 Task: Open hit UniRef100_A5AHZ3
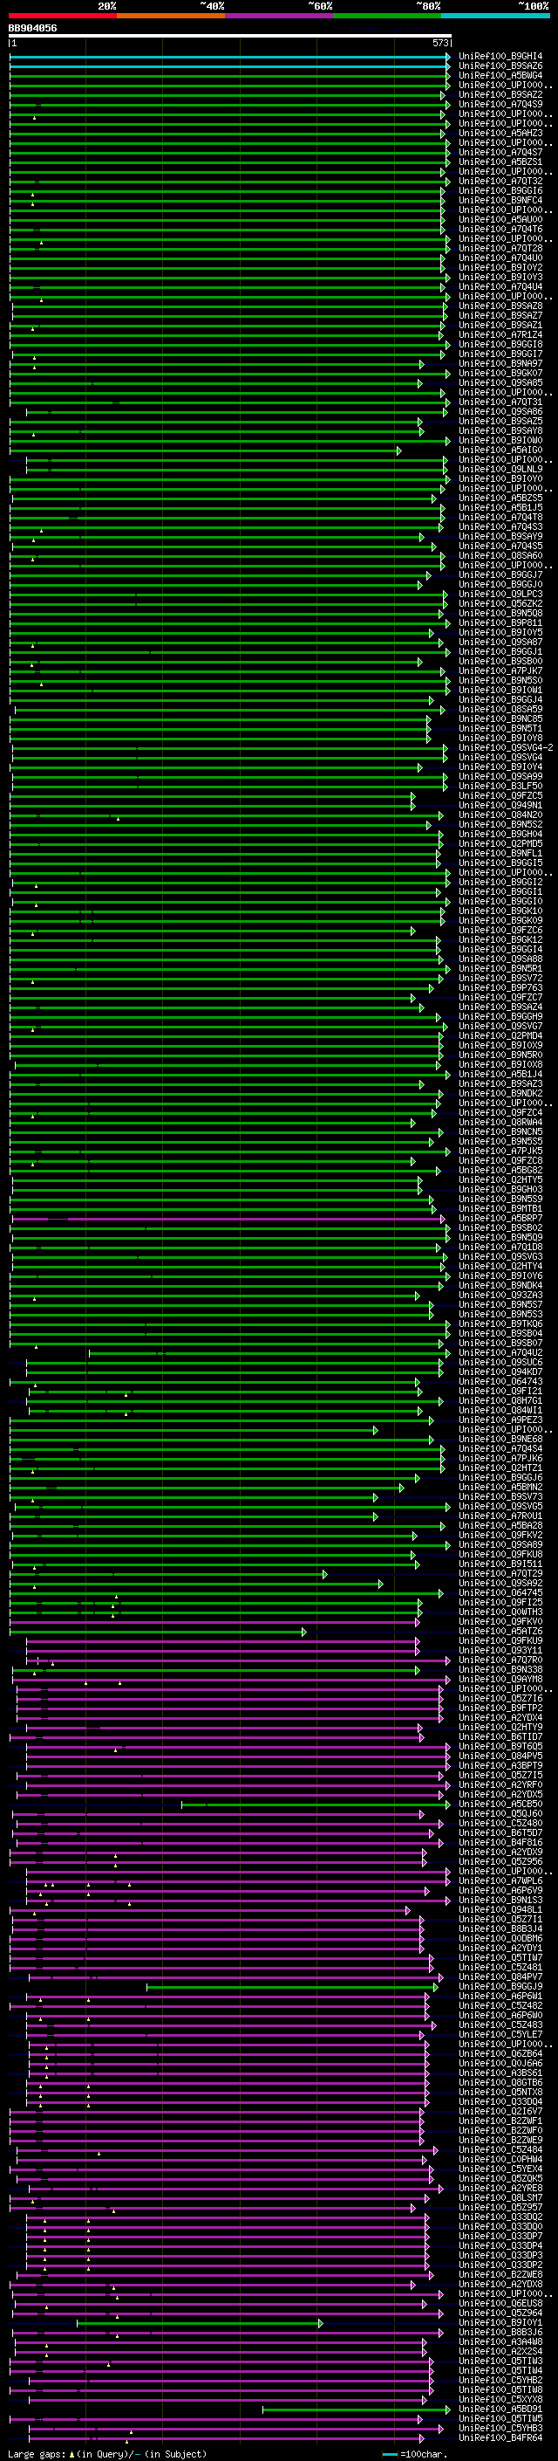pyautogui.click(x=500, y=133)
